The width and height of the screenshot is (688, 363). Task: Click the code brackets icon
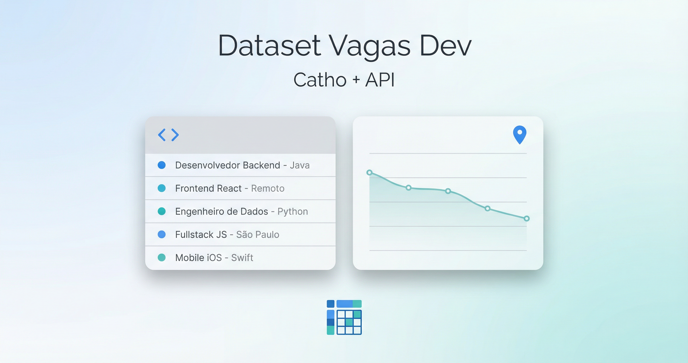point(168,135)
